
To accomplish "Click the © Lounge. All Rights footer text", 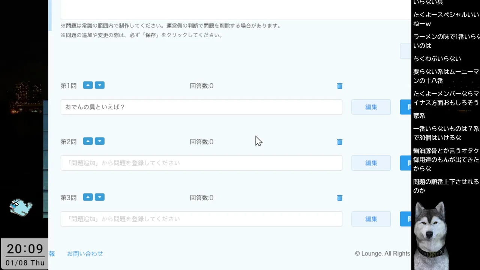I will click(x=382, y=253).
